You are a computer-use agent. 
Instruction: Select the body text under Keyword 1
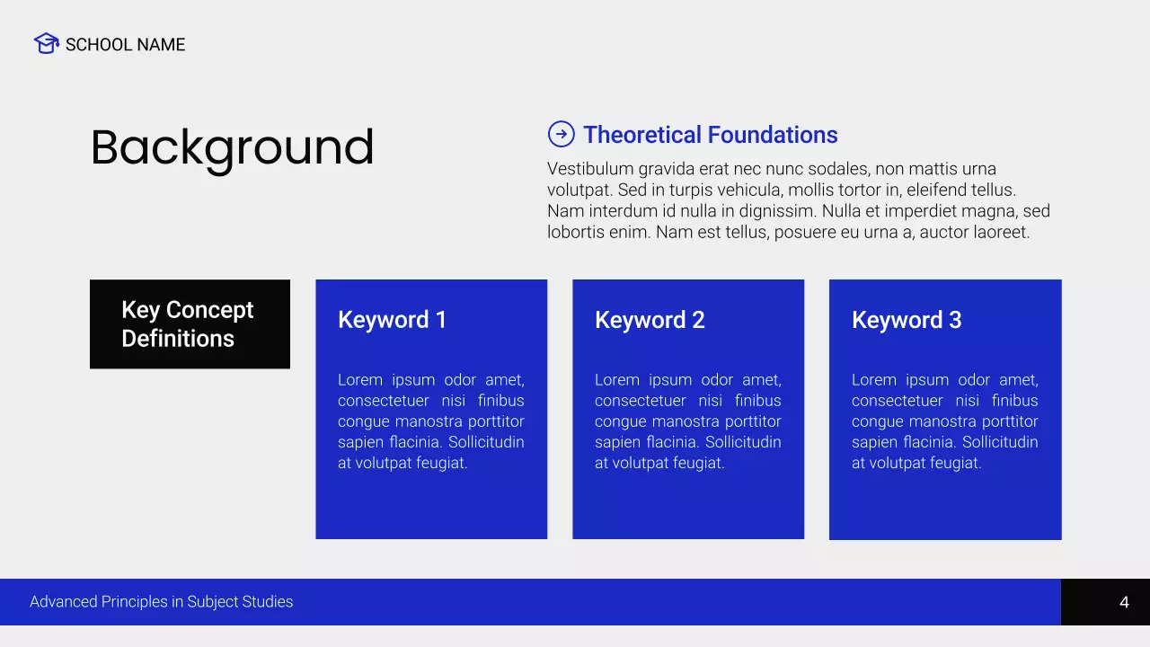(430, 421)
